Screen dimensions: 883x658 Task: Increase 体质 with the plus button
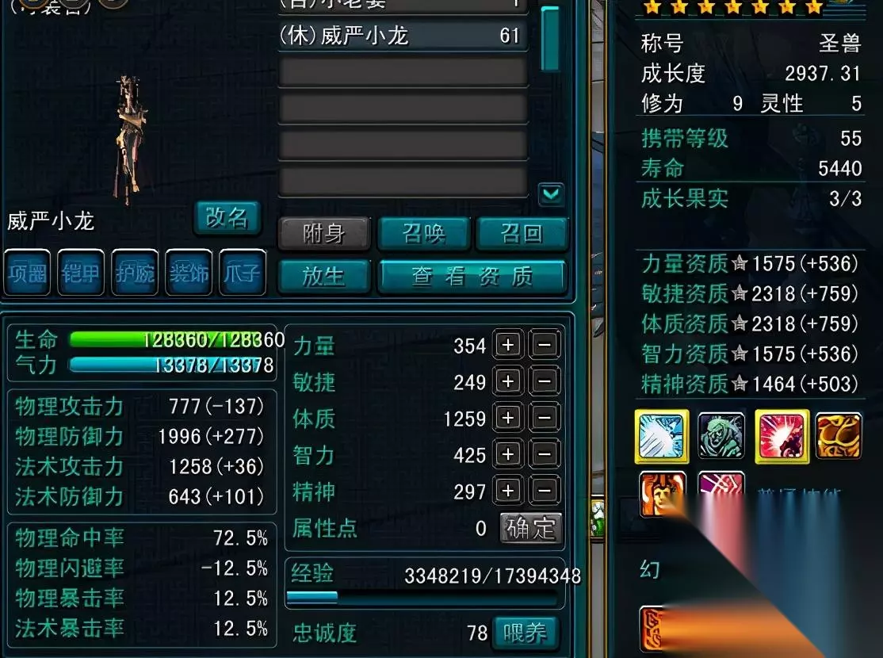[x=508, y=418]
